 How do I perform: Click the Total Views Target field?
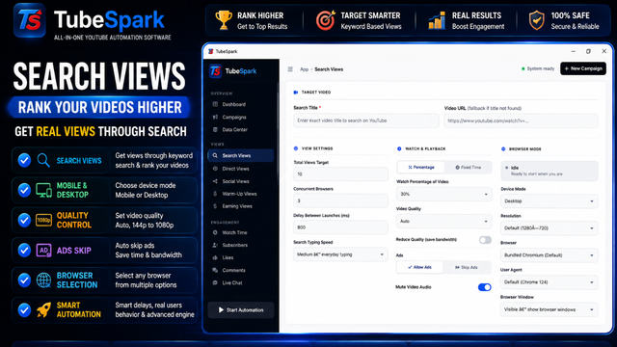tap(340, 173)
